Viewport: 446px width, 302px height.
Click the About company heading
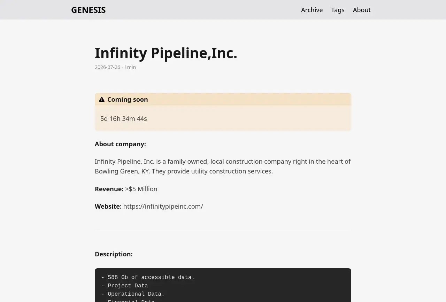(x=120, y=144)
